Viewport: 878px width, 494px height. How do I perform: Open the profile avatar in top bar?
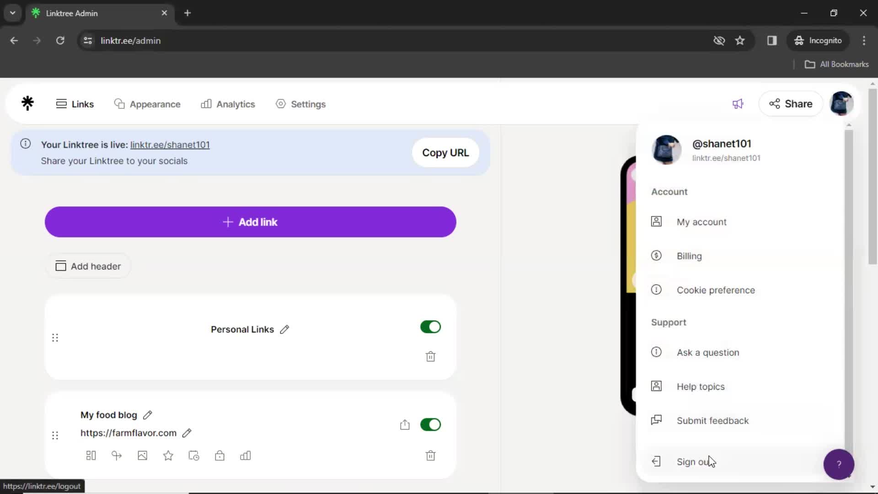[841, 103]
